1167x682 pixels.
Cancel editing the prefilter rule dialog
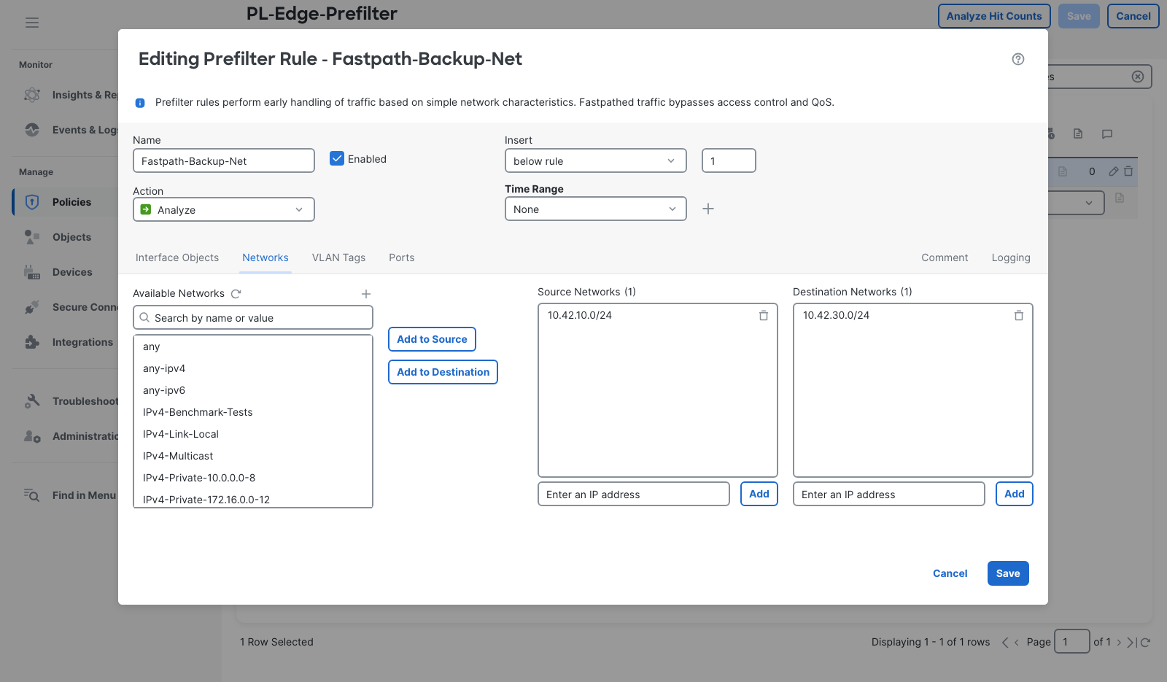pos(950,573)
